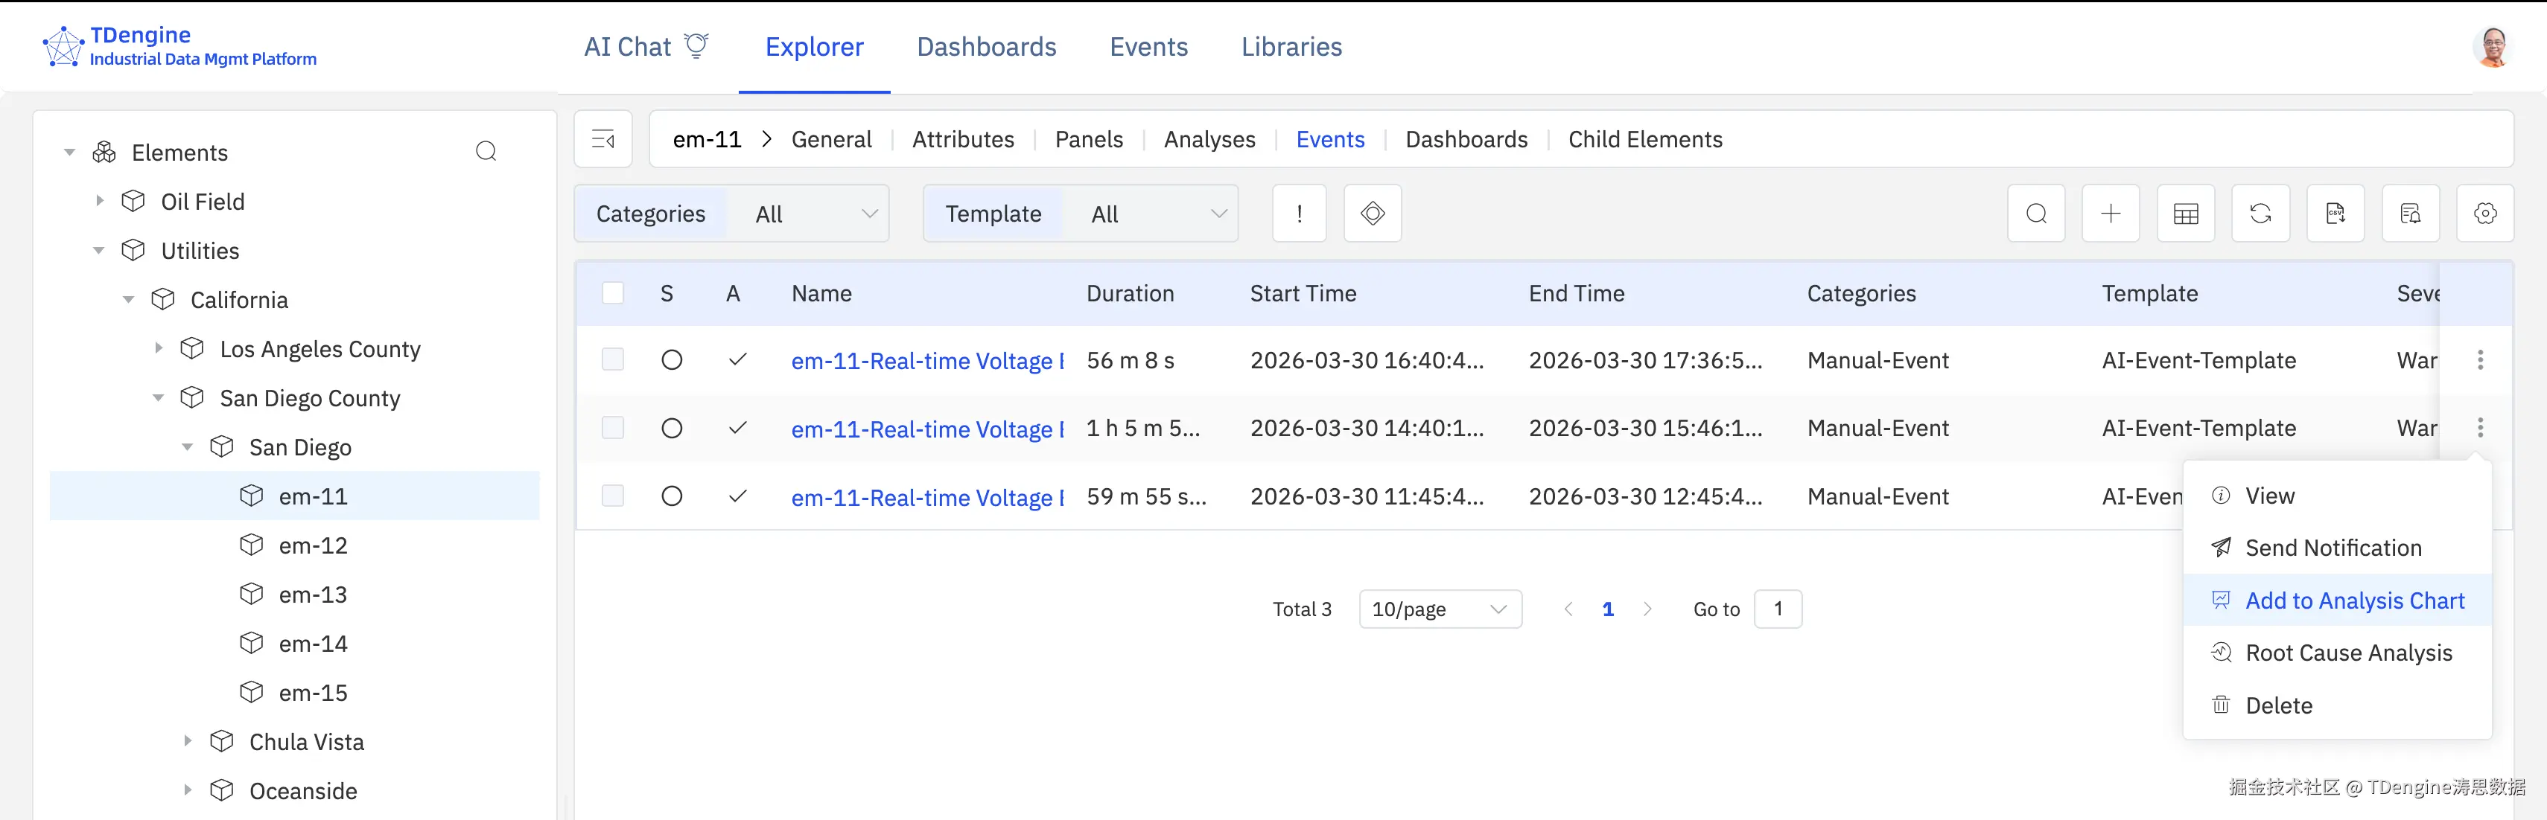Choose Add to Analysis Chart menu item

2336,600
